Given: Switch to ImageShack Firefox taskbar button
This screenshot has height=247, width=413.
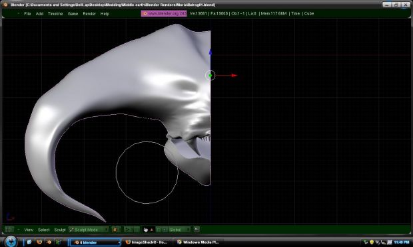Looking at the screenshot, I should 147,242.
